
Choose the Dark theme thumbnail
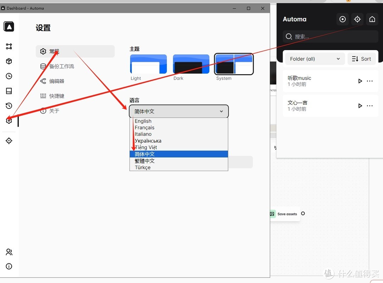coord(191,64)
